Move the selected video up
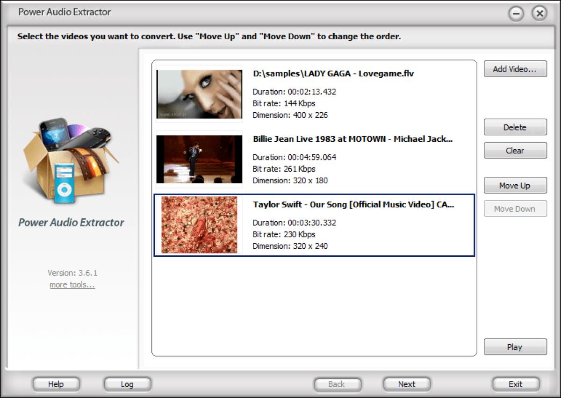 click(515, 185)
